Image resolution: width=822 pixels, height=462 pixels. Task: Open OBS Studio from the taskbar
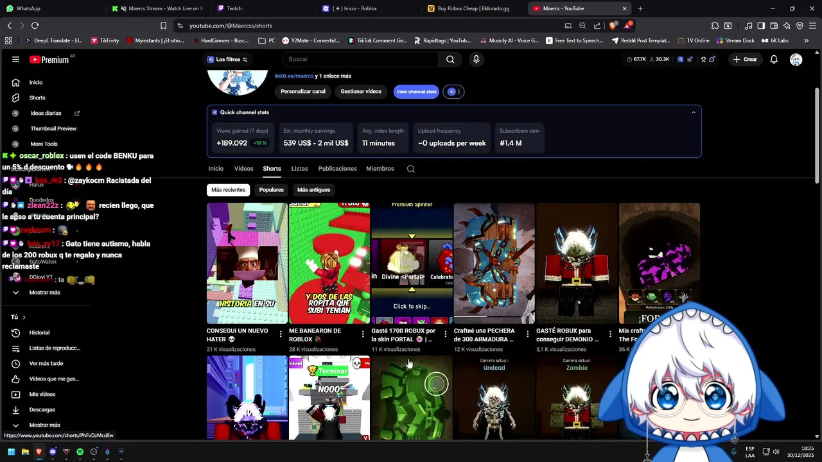tap(94, 452)
